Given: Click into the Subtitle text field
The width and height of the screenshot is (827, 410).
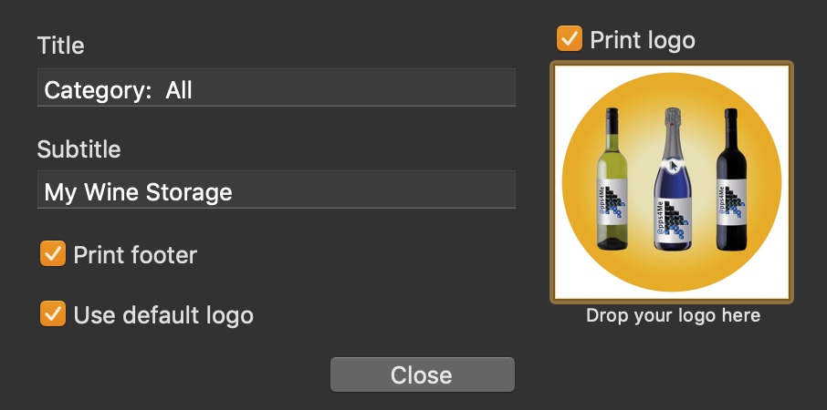Looking at the screenshot, I should (277, 190).
